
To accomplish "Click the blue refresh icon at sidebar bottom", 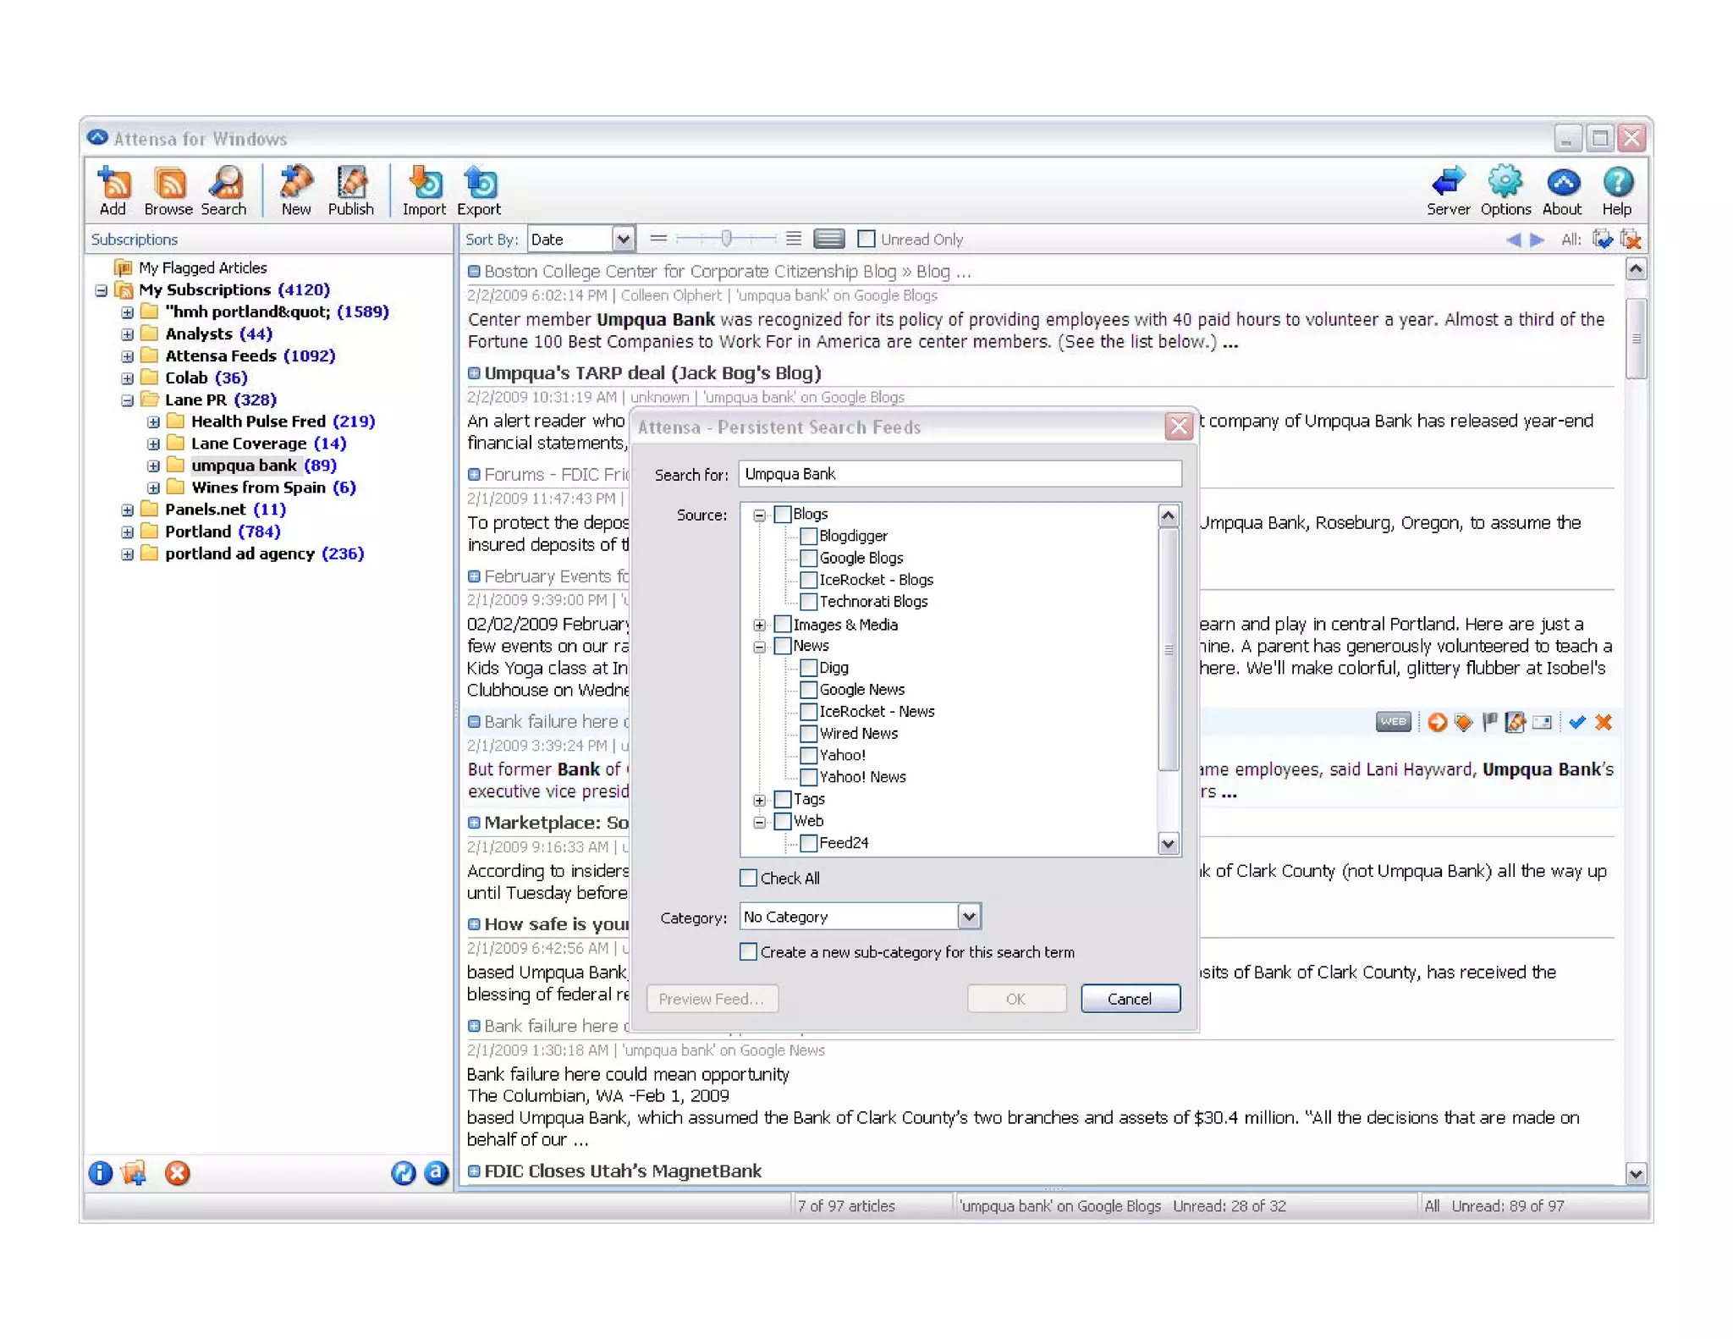I will pos(403,1172).
